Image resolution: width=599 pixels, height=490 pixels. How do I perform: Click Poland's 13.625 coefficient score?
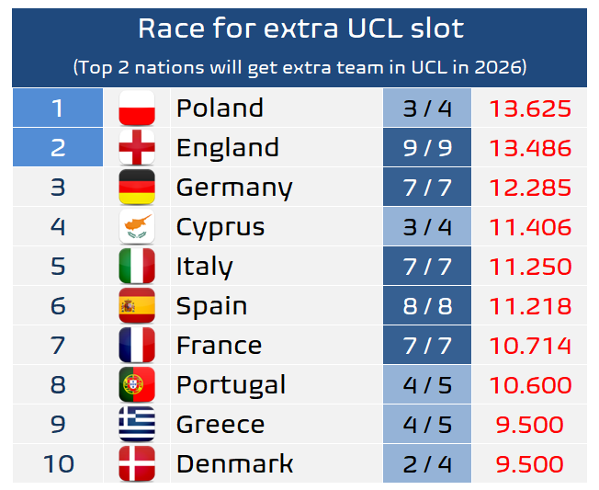point(530,108)
